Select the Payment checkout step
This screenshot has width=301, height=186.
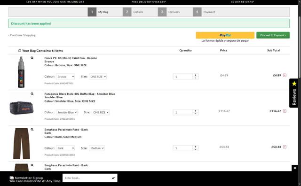click(205, 12)
